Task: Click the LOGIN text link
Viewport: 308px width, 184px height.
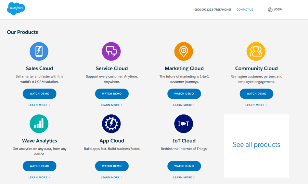Action: [278, 10]
